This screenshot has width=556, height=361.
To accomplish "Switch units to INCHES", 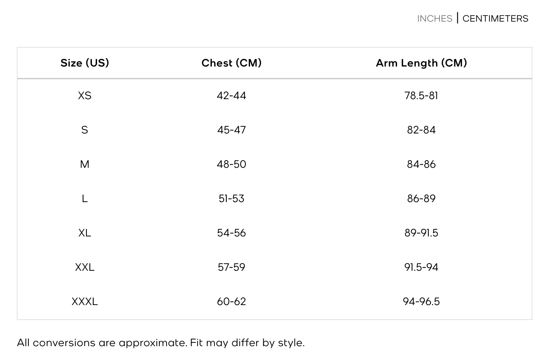I will [435, 19].
